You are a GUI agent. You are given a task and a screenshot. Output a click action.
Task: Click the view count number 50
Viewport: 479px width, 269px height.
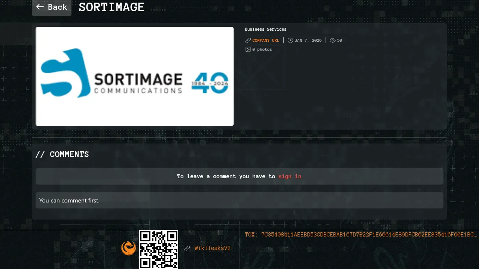click(x=339, y=40)
